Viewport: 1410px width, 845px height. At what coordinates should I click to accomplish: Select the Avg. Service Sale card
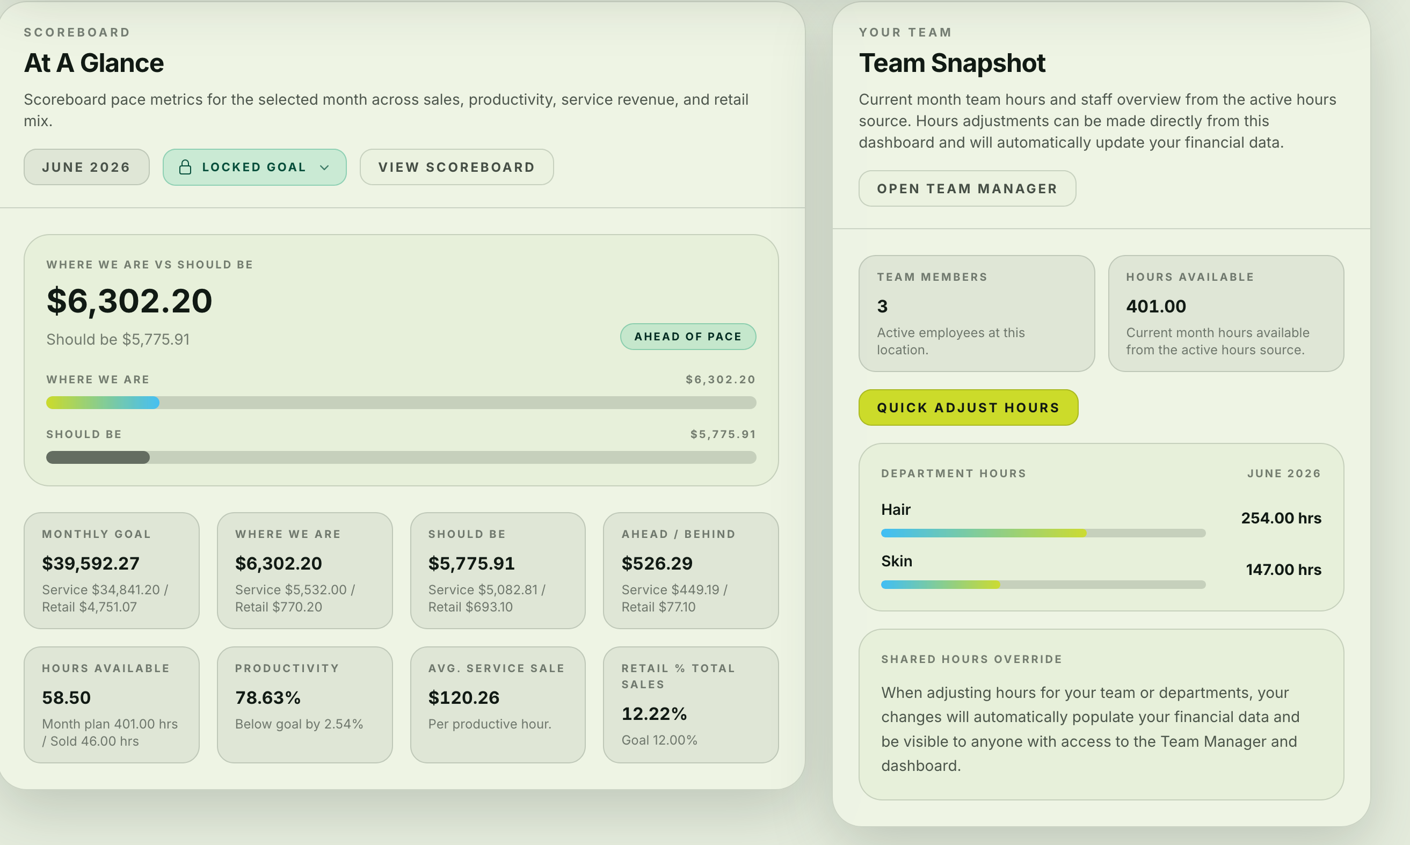click(x=498, y=704)
